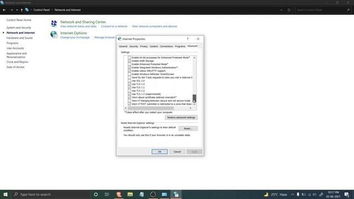Show hidden tray icons chevron
Viewport: 354px width, 199px height.
click(x=293, y=194)
